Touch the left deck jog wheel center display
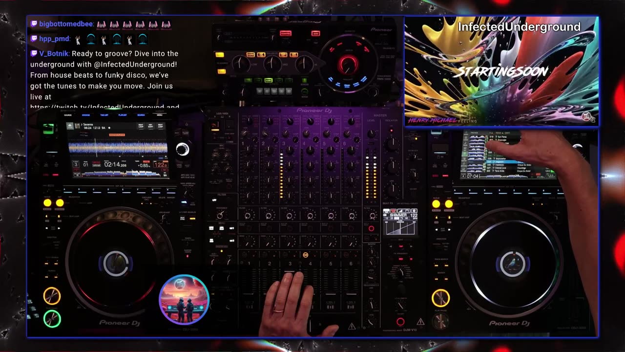Screen dimensions: 625x352 point(116,264)
